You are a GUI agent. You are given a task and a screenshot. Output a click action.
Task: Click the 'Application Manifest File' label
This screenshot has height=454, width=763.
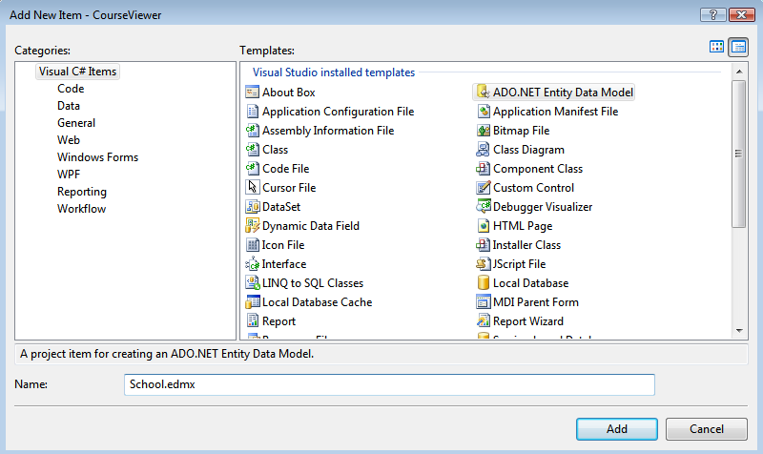tap(555, 112)
